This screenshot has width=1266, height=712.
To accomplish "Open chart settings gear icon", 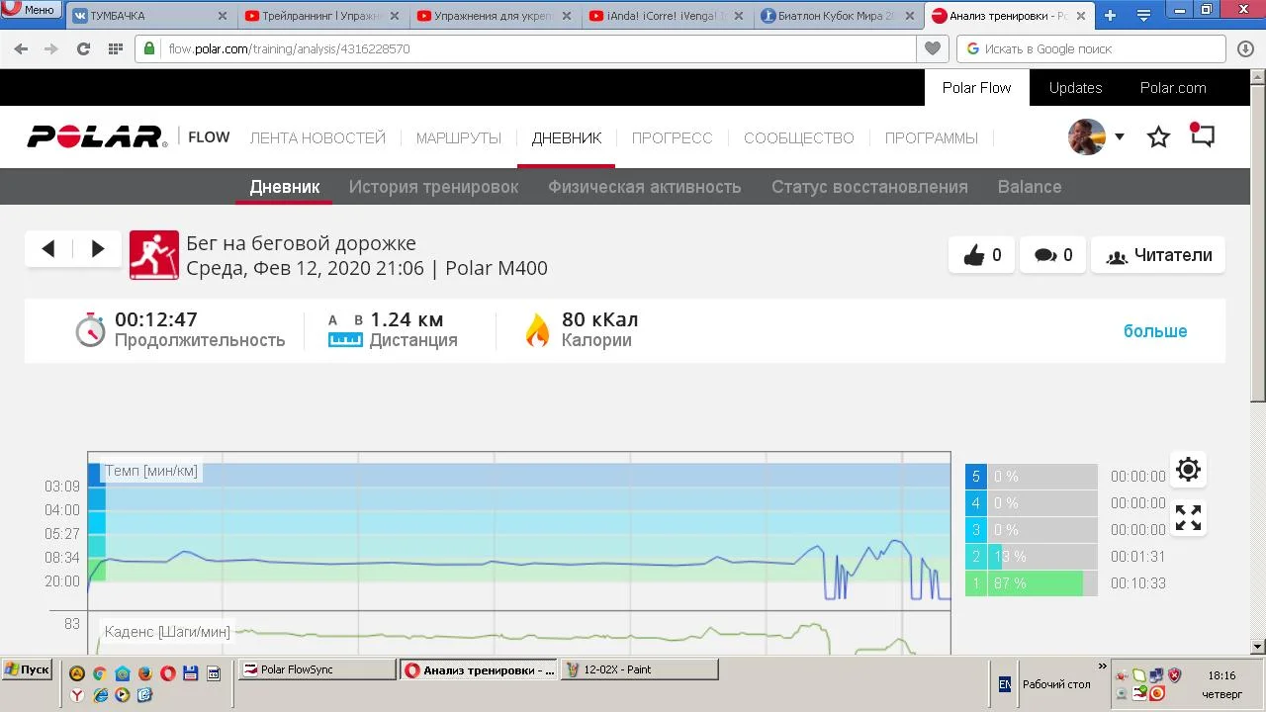I will point(1188,470).
